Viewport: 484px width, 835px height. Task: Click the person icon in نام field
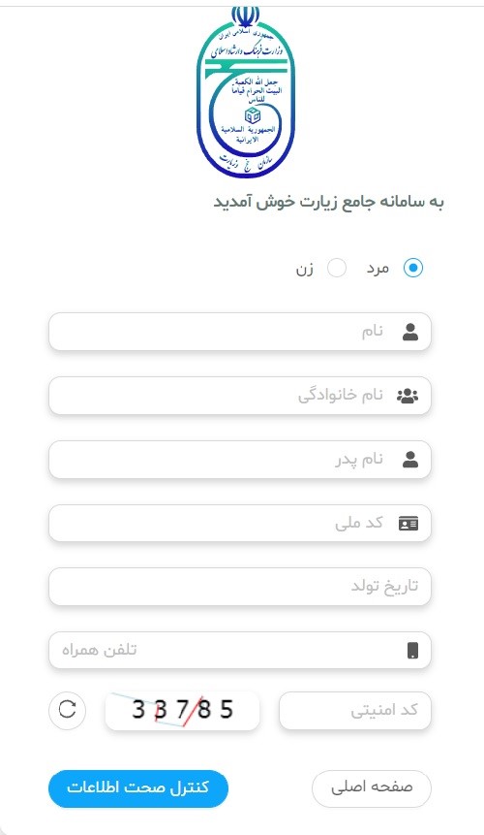pyautogui.click(x=410, y=332)
